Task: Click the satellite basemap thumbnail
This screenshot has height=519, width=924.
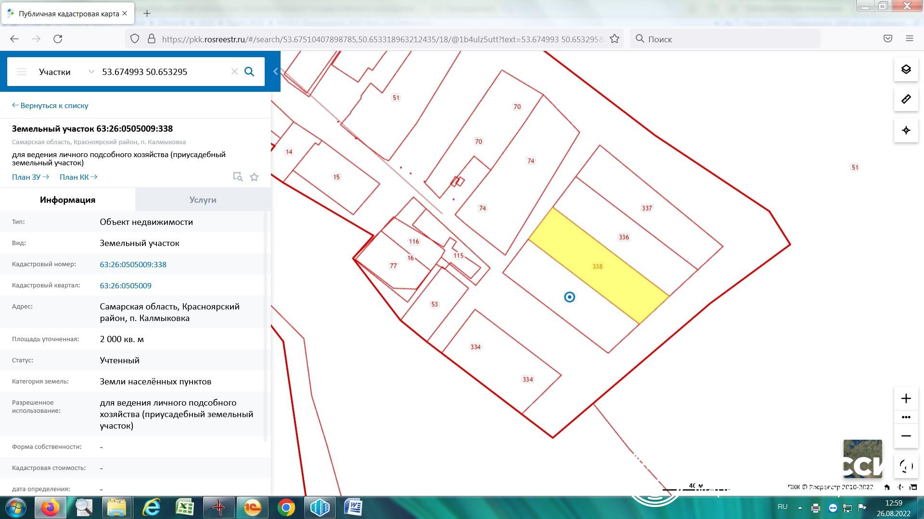Action: 862,458
